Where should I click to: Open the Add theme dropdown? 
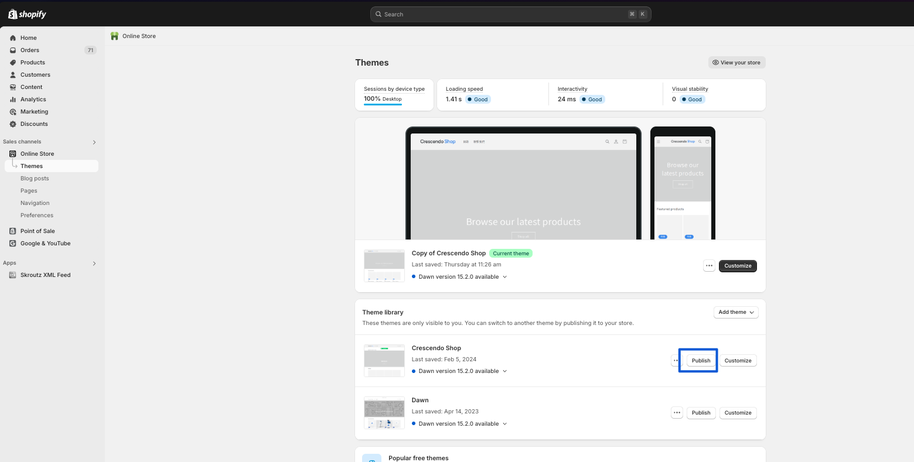pos(736,312)
